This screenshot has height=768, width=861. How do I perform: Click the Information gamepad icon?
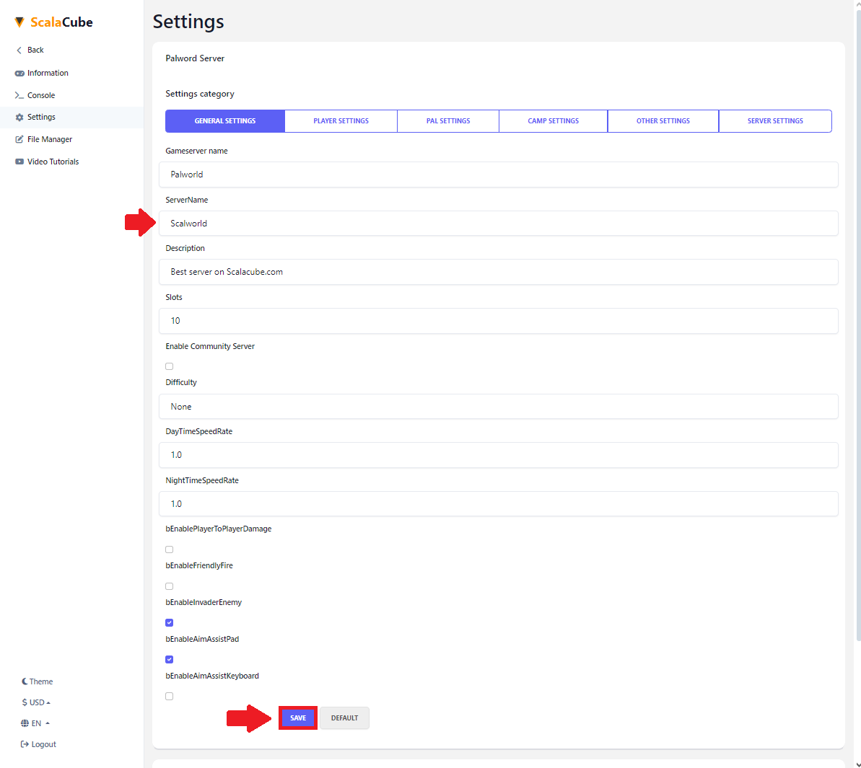point(19,72)
